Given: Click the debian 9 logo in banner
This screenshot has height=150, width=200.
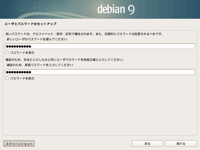Looking at the screenshot, I should [x=116, y=9].
